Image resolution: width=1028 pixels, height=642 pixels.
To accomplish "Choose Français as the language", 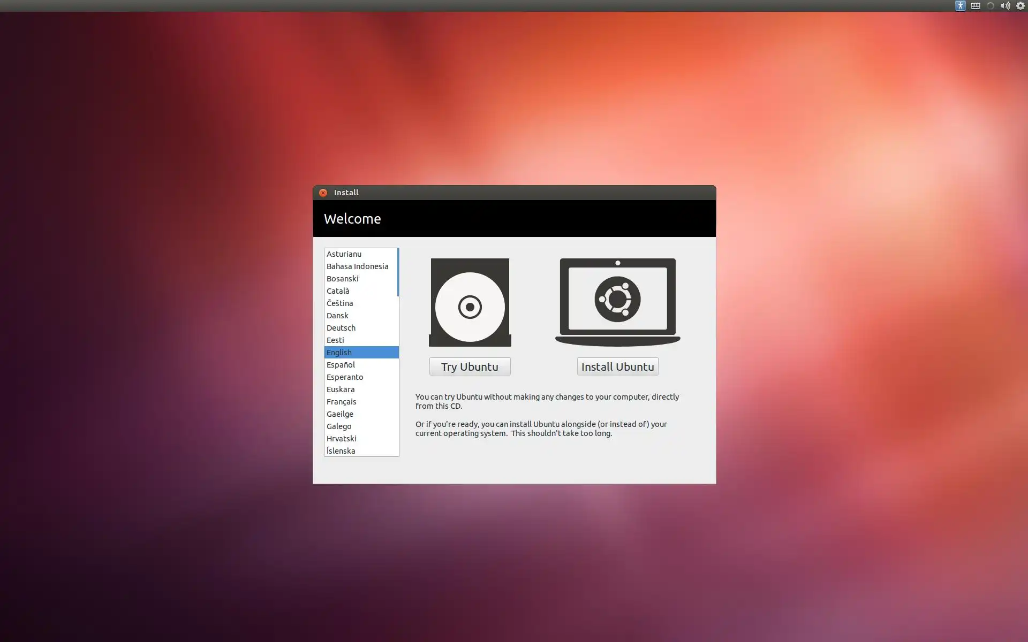I will pyautogui.click(x=342, y=402).
